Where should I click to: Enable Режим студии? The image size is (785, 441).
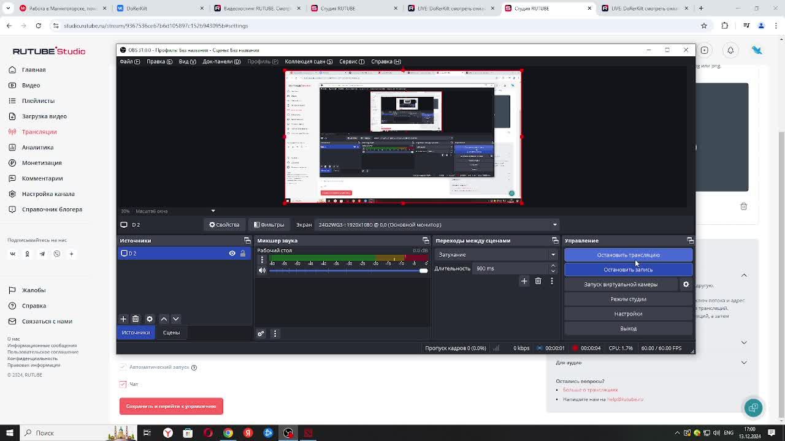[x=628, y=299]
